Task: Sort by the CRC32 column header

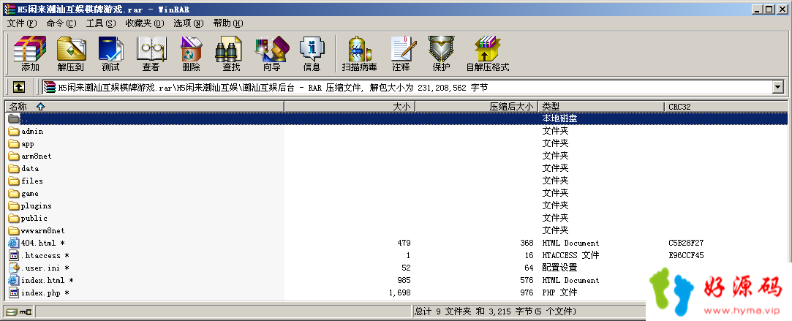Action: [725, 107]
